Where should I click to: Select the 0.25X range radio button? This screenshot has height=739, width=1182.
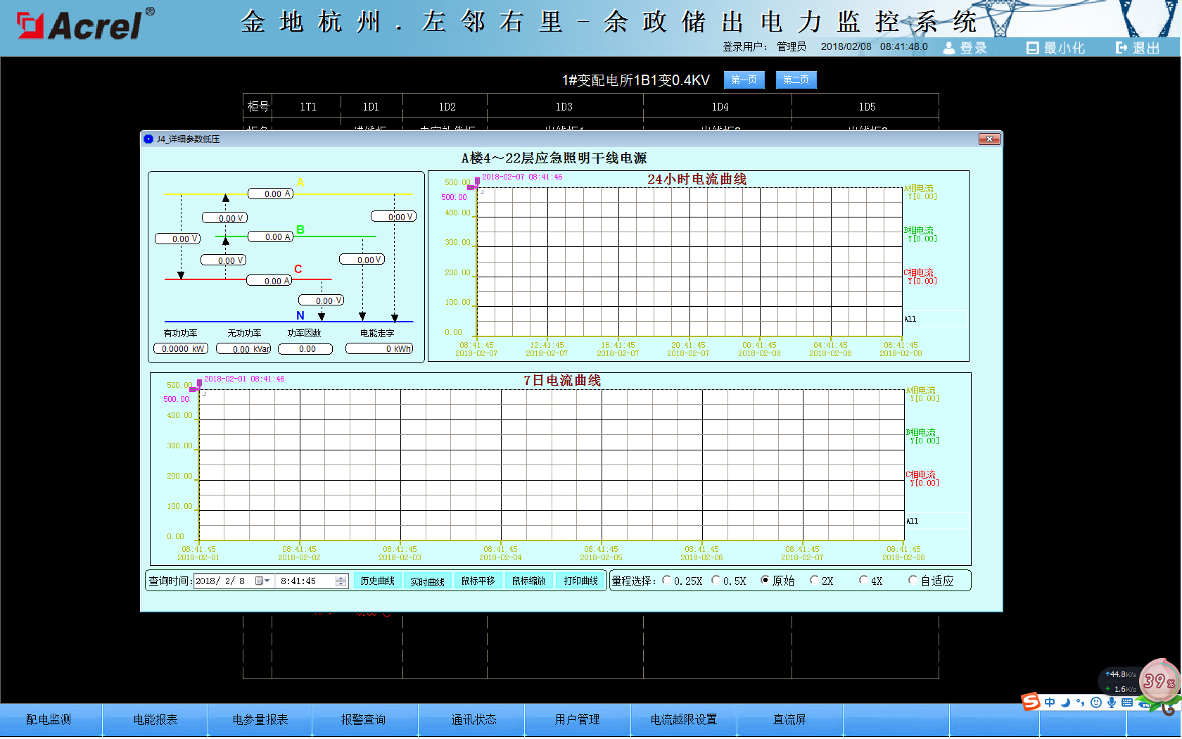click(x=666, y=581)
